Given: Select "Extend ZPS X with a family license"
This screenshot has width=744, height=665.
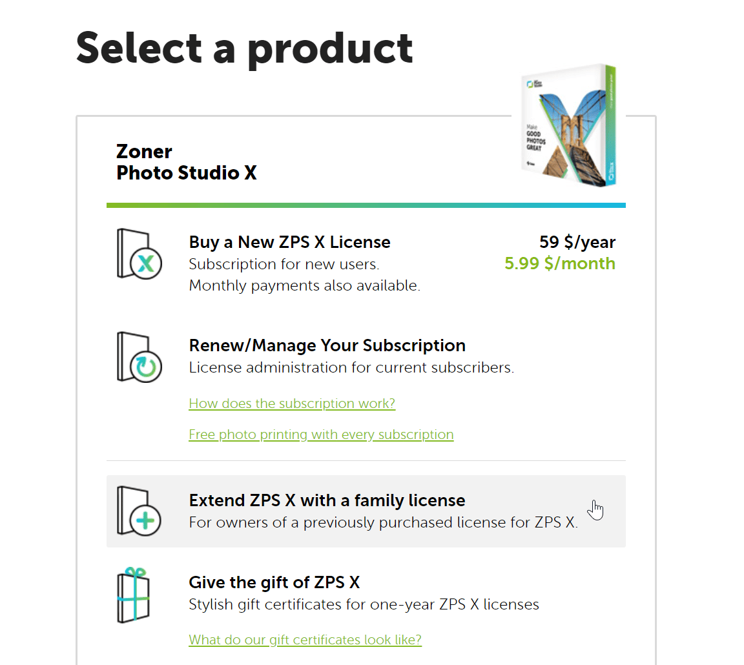Looking at the screenshot, I should tap(326, 500).
